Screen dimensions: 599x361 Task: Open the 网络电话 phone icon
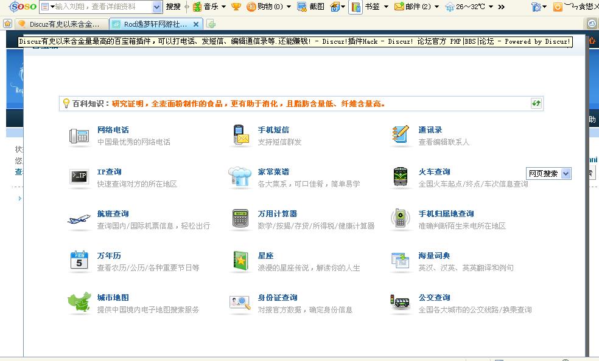79,136
